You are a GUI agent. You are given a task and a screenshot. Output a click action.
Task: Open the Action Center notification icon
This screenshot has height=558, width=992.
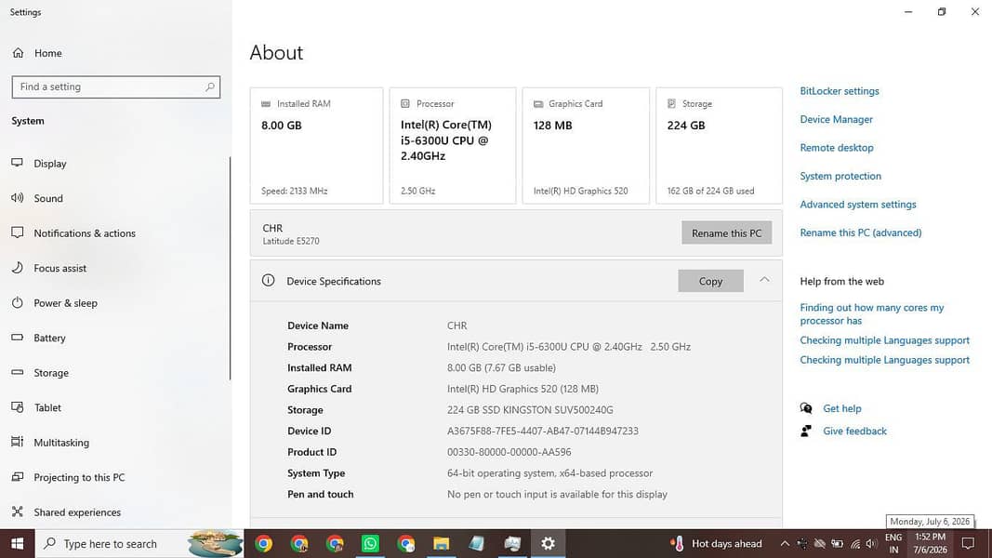pos(968,543)
